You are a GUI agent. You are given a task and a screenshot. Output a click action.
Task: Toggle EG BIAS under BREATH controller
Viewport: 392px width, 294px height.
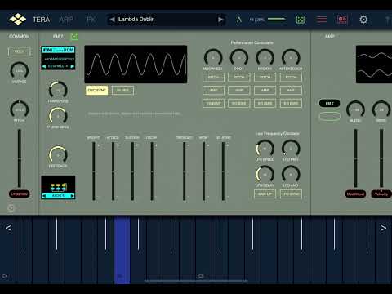click(x=265, y=103)
